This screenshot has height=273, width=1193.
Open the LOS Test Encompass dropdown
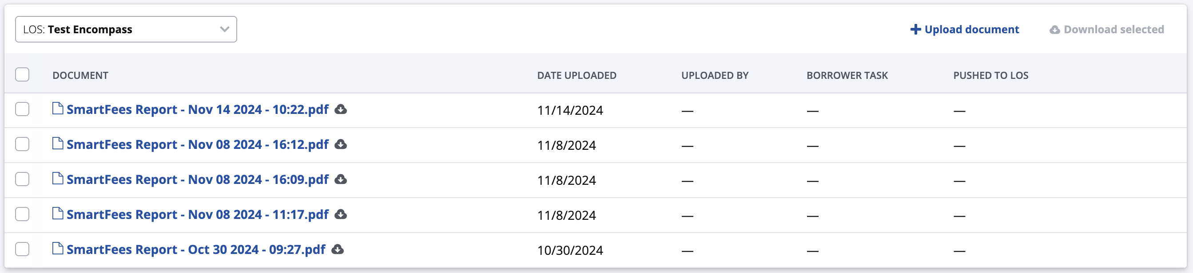click(126, 30)
